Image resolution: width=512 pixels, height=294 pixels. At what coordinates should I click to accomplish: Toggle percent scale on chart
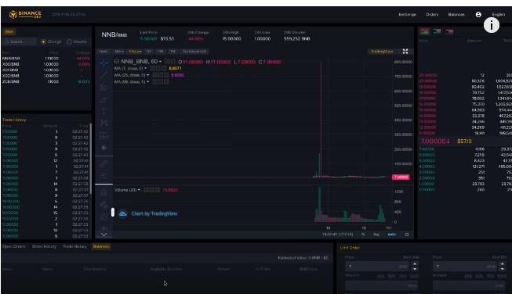[x=363, y=235]
